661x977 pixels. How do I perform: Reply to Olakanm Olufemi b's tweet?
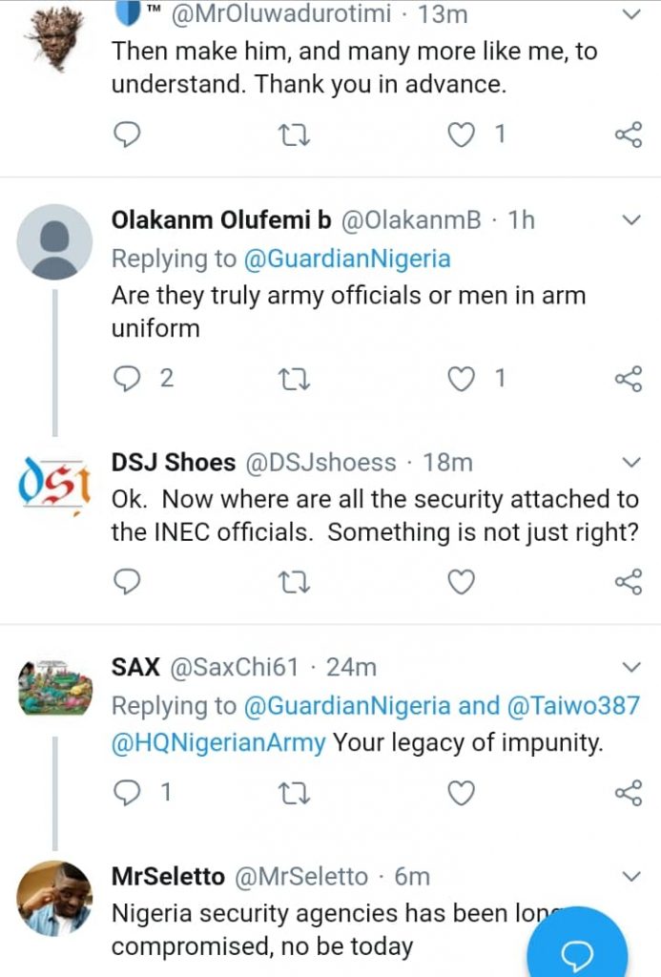127,379
